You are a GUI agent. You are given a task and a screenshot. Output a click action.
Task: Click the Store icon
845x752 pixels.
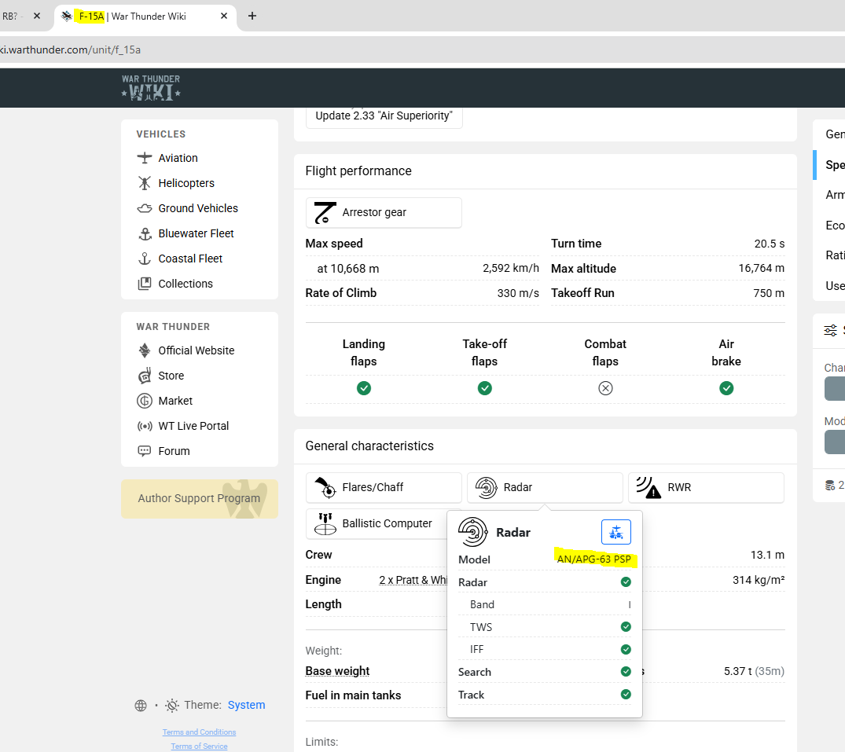(x=145, y=376)
